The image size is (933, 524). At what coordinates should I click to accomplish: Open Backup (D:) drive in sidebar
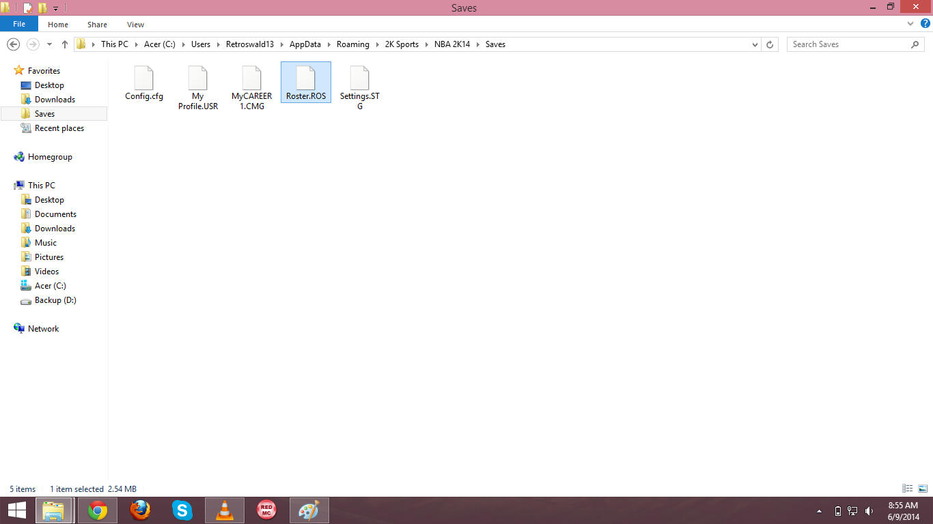click(x=55, y=300)
